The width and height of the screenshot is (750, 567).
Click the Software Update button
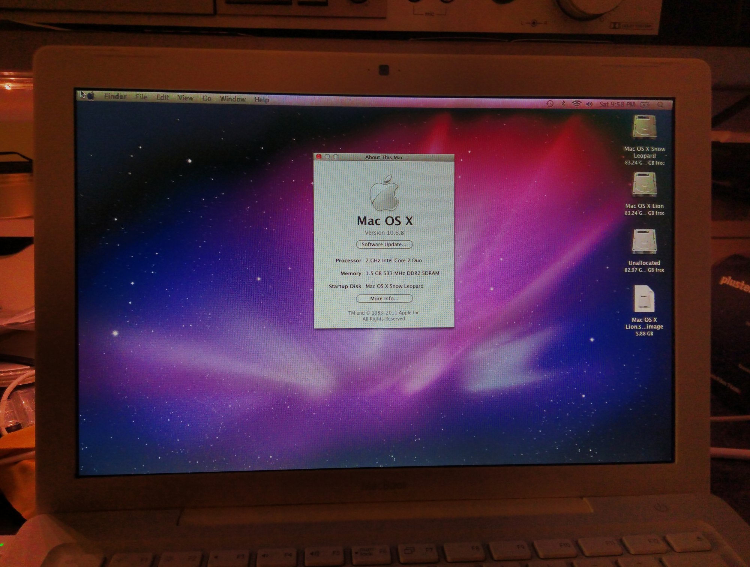click(x=384, y=244)
